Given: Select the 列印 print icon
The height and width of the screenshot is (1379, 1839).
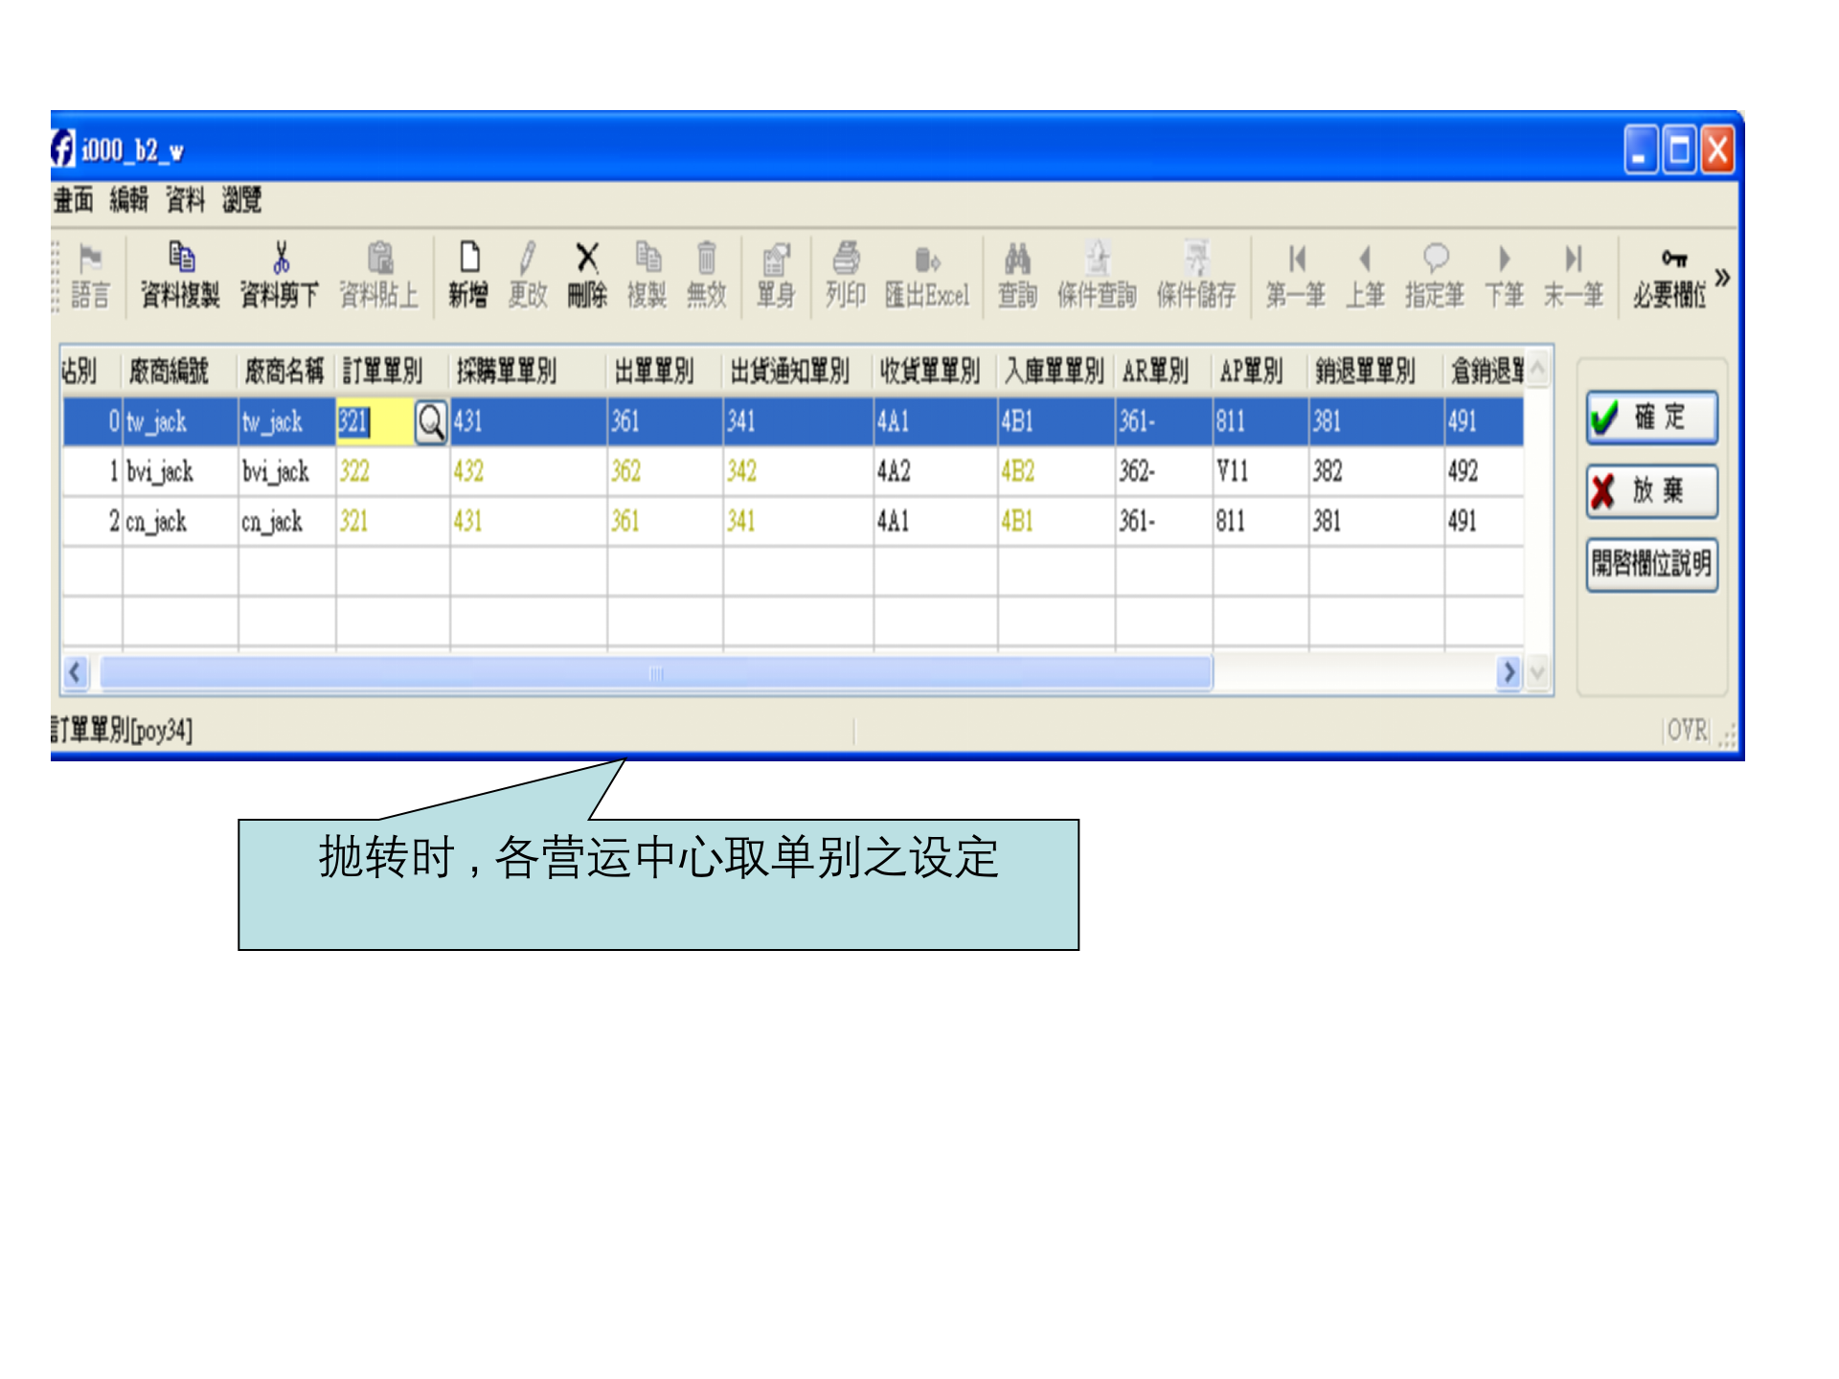Looking at the screenshot, I should click(843, 276).
